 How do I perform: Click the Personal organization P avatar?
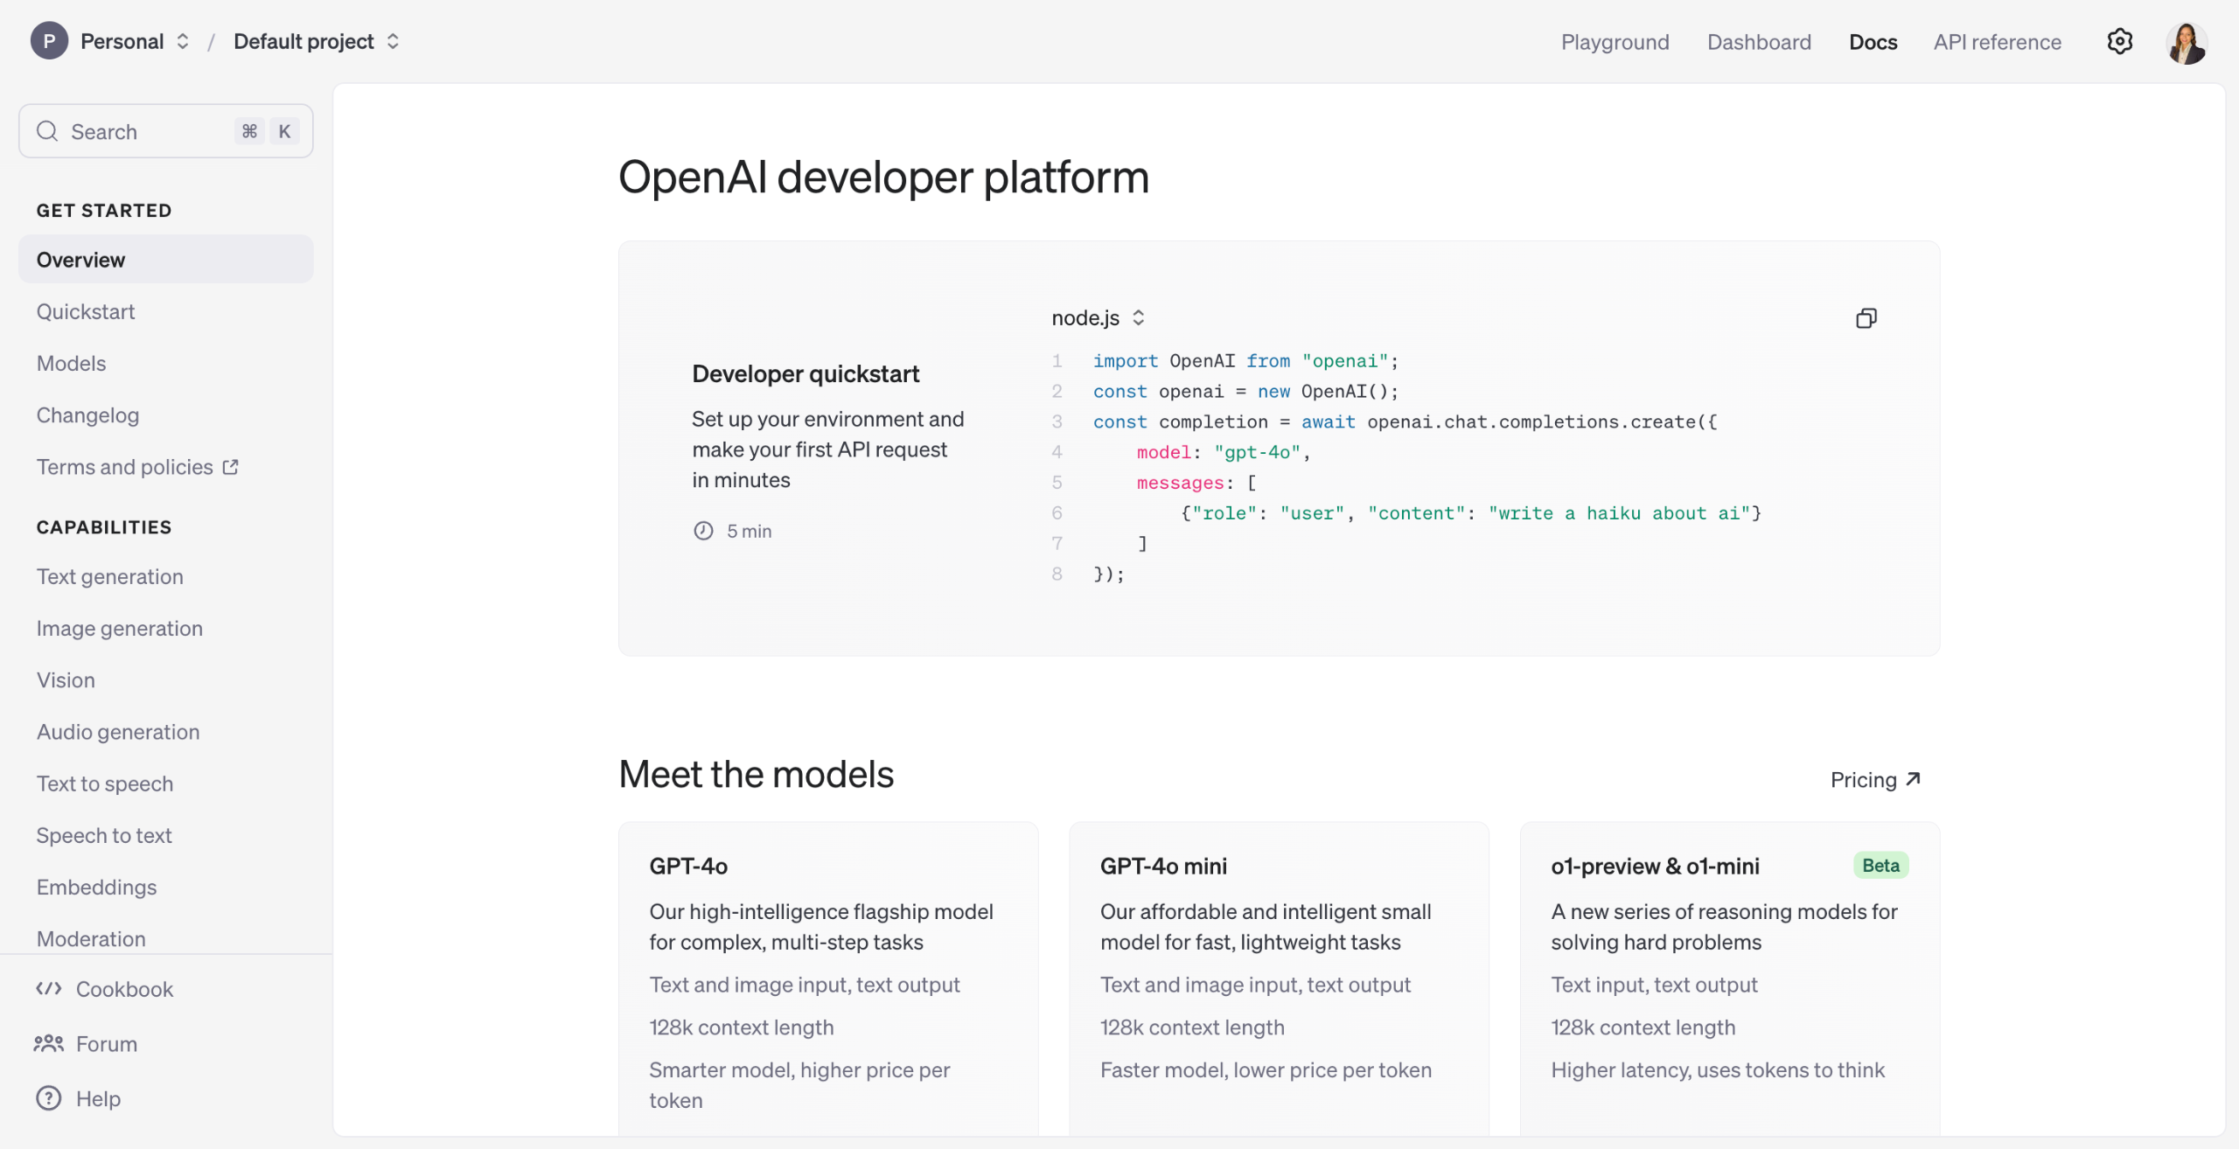[49, 41]
